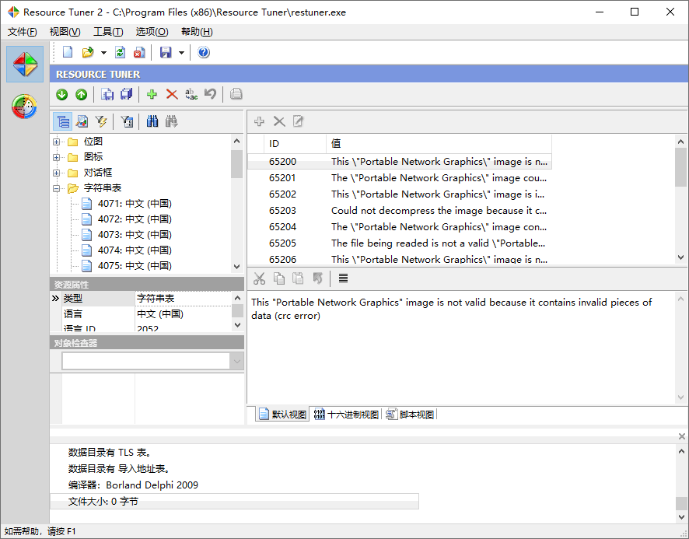The height and width of the screenshot is (539, 689).
Task: Click the 类型 property row
Action: coord(141,298)
